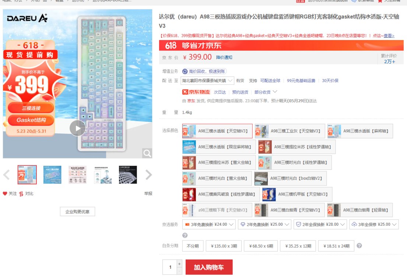Click the 加入购物车 button

(x=209, y=267)
